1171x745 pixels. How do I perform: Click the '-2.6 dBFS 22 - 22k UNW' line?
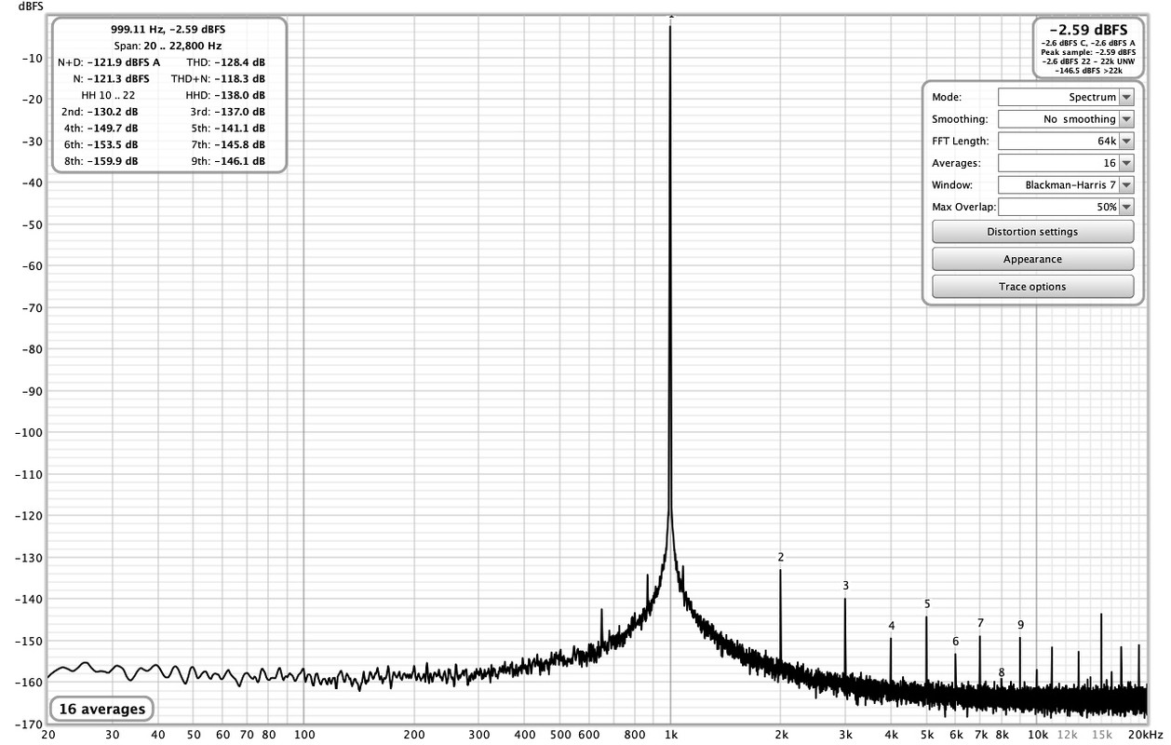pyautogui.click(x=1088, y=61)
